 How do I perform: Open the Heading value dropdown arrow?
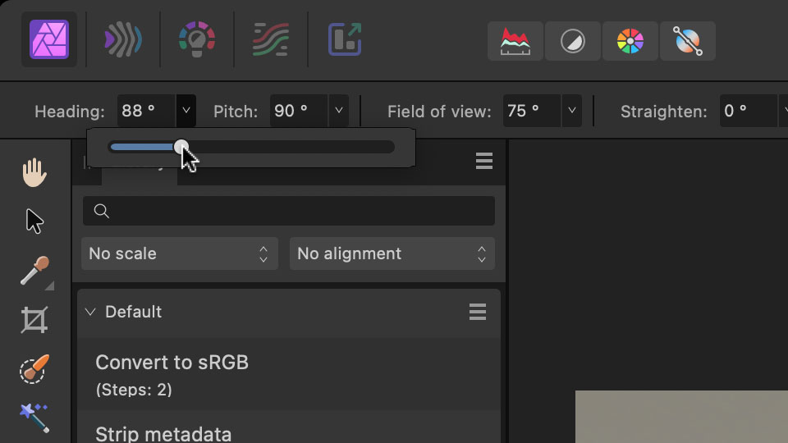coord(186,111)
